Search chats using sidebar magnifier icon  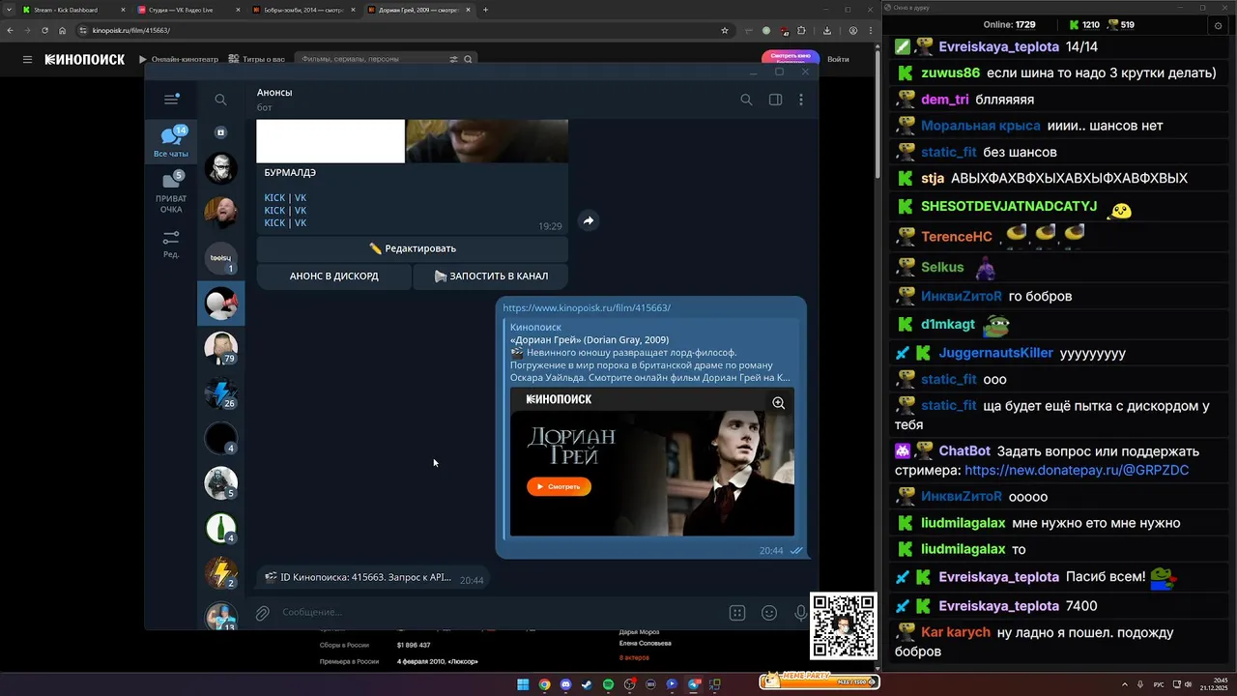(x=220, y=100)
